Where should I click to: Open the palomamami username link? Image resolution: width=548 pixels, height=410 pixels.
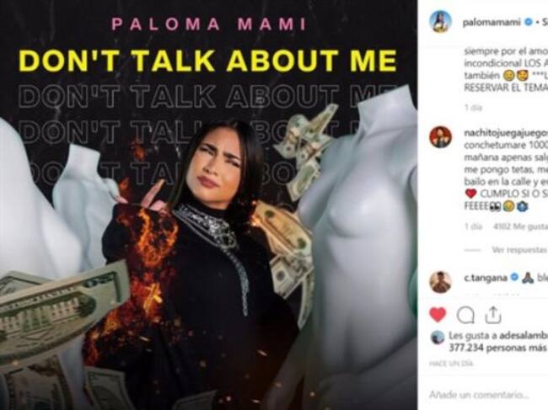click(x=493, y=23)
